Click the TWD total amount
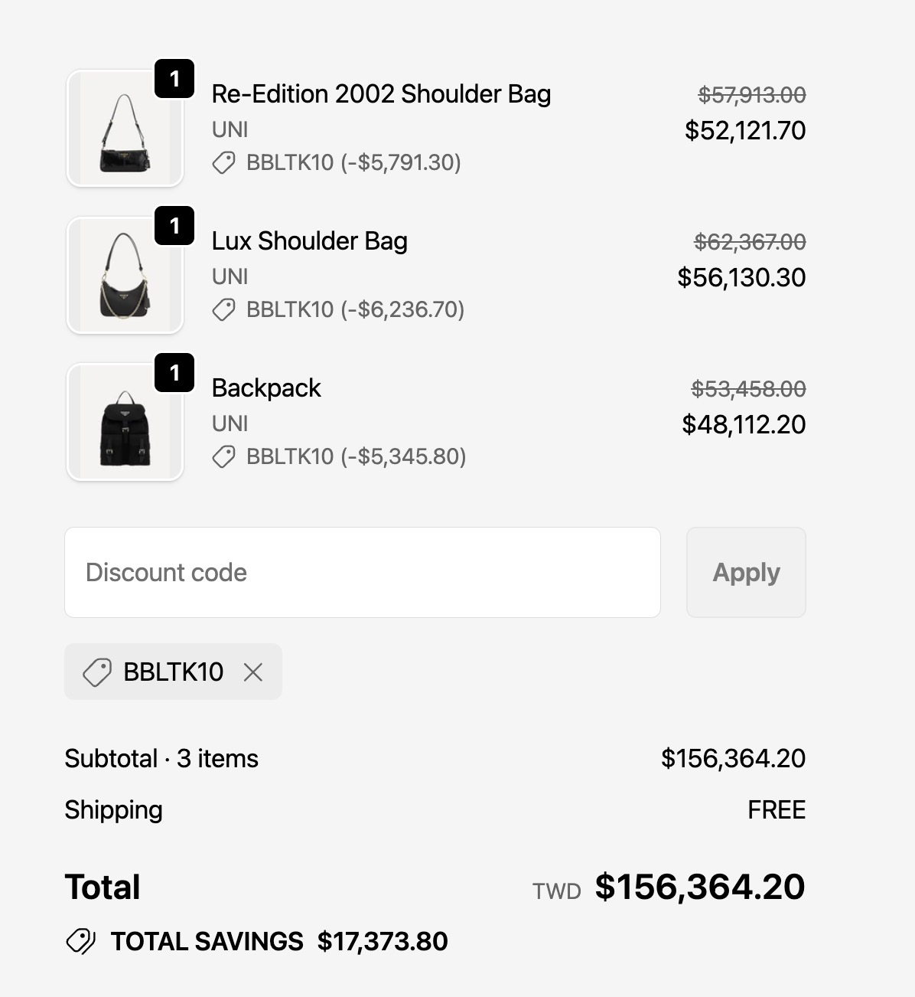 699,887
